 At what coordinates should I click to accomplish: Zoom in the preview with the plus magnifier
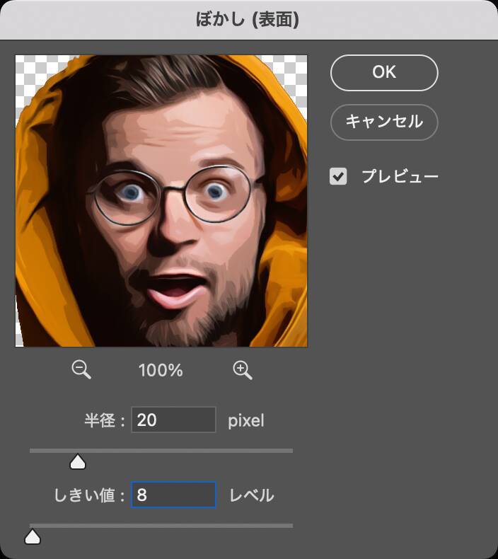coord(242,369)
